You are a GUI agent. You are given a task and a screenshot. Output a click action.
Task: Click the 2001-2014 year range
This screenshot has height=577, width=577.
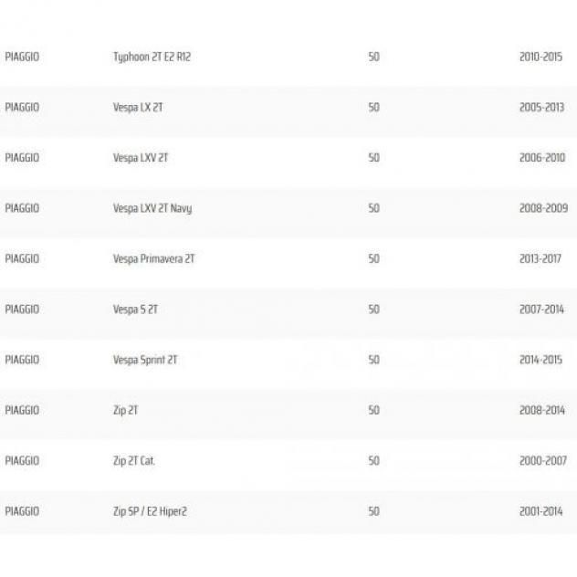540,511
